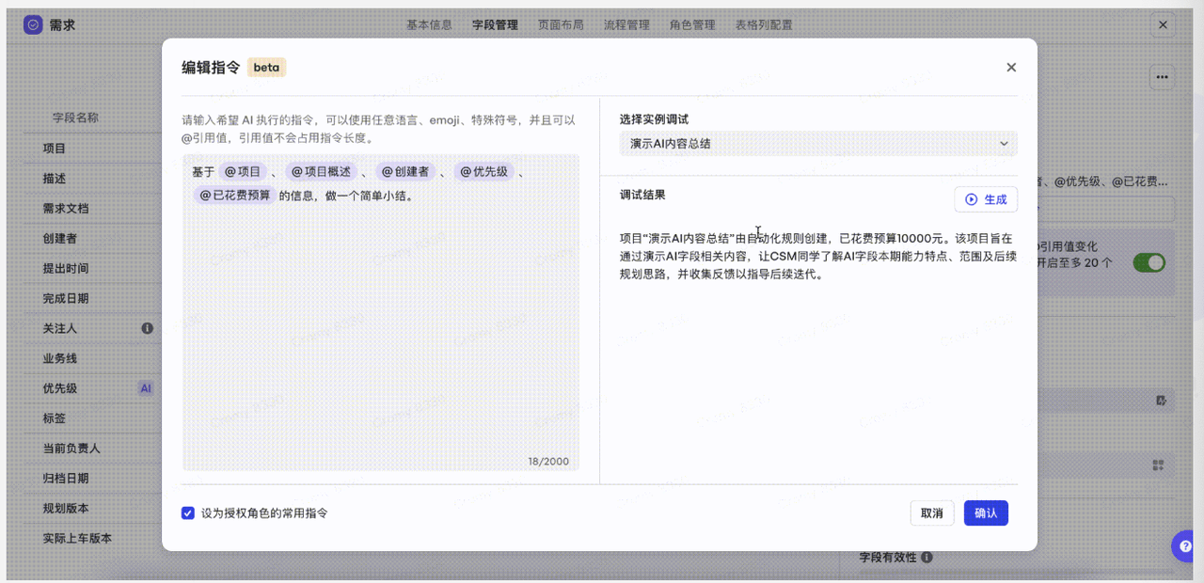Screen dimensions: 1204x583
Task: Click the info icon beside 字段有效性
Action: [927, 558]
